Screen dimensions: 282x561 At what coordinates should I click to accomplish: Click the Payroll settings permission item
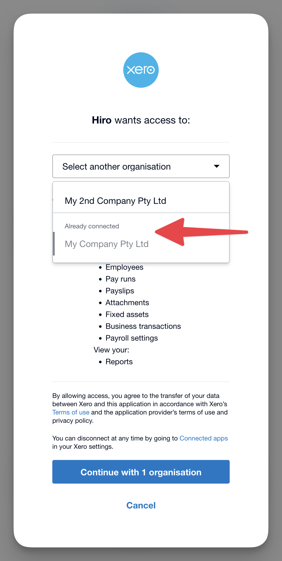[132, 338]
